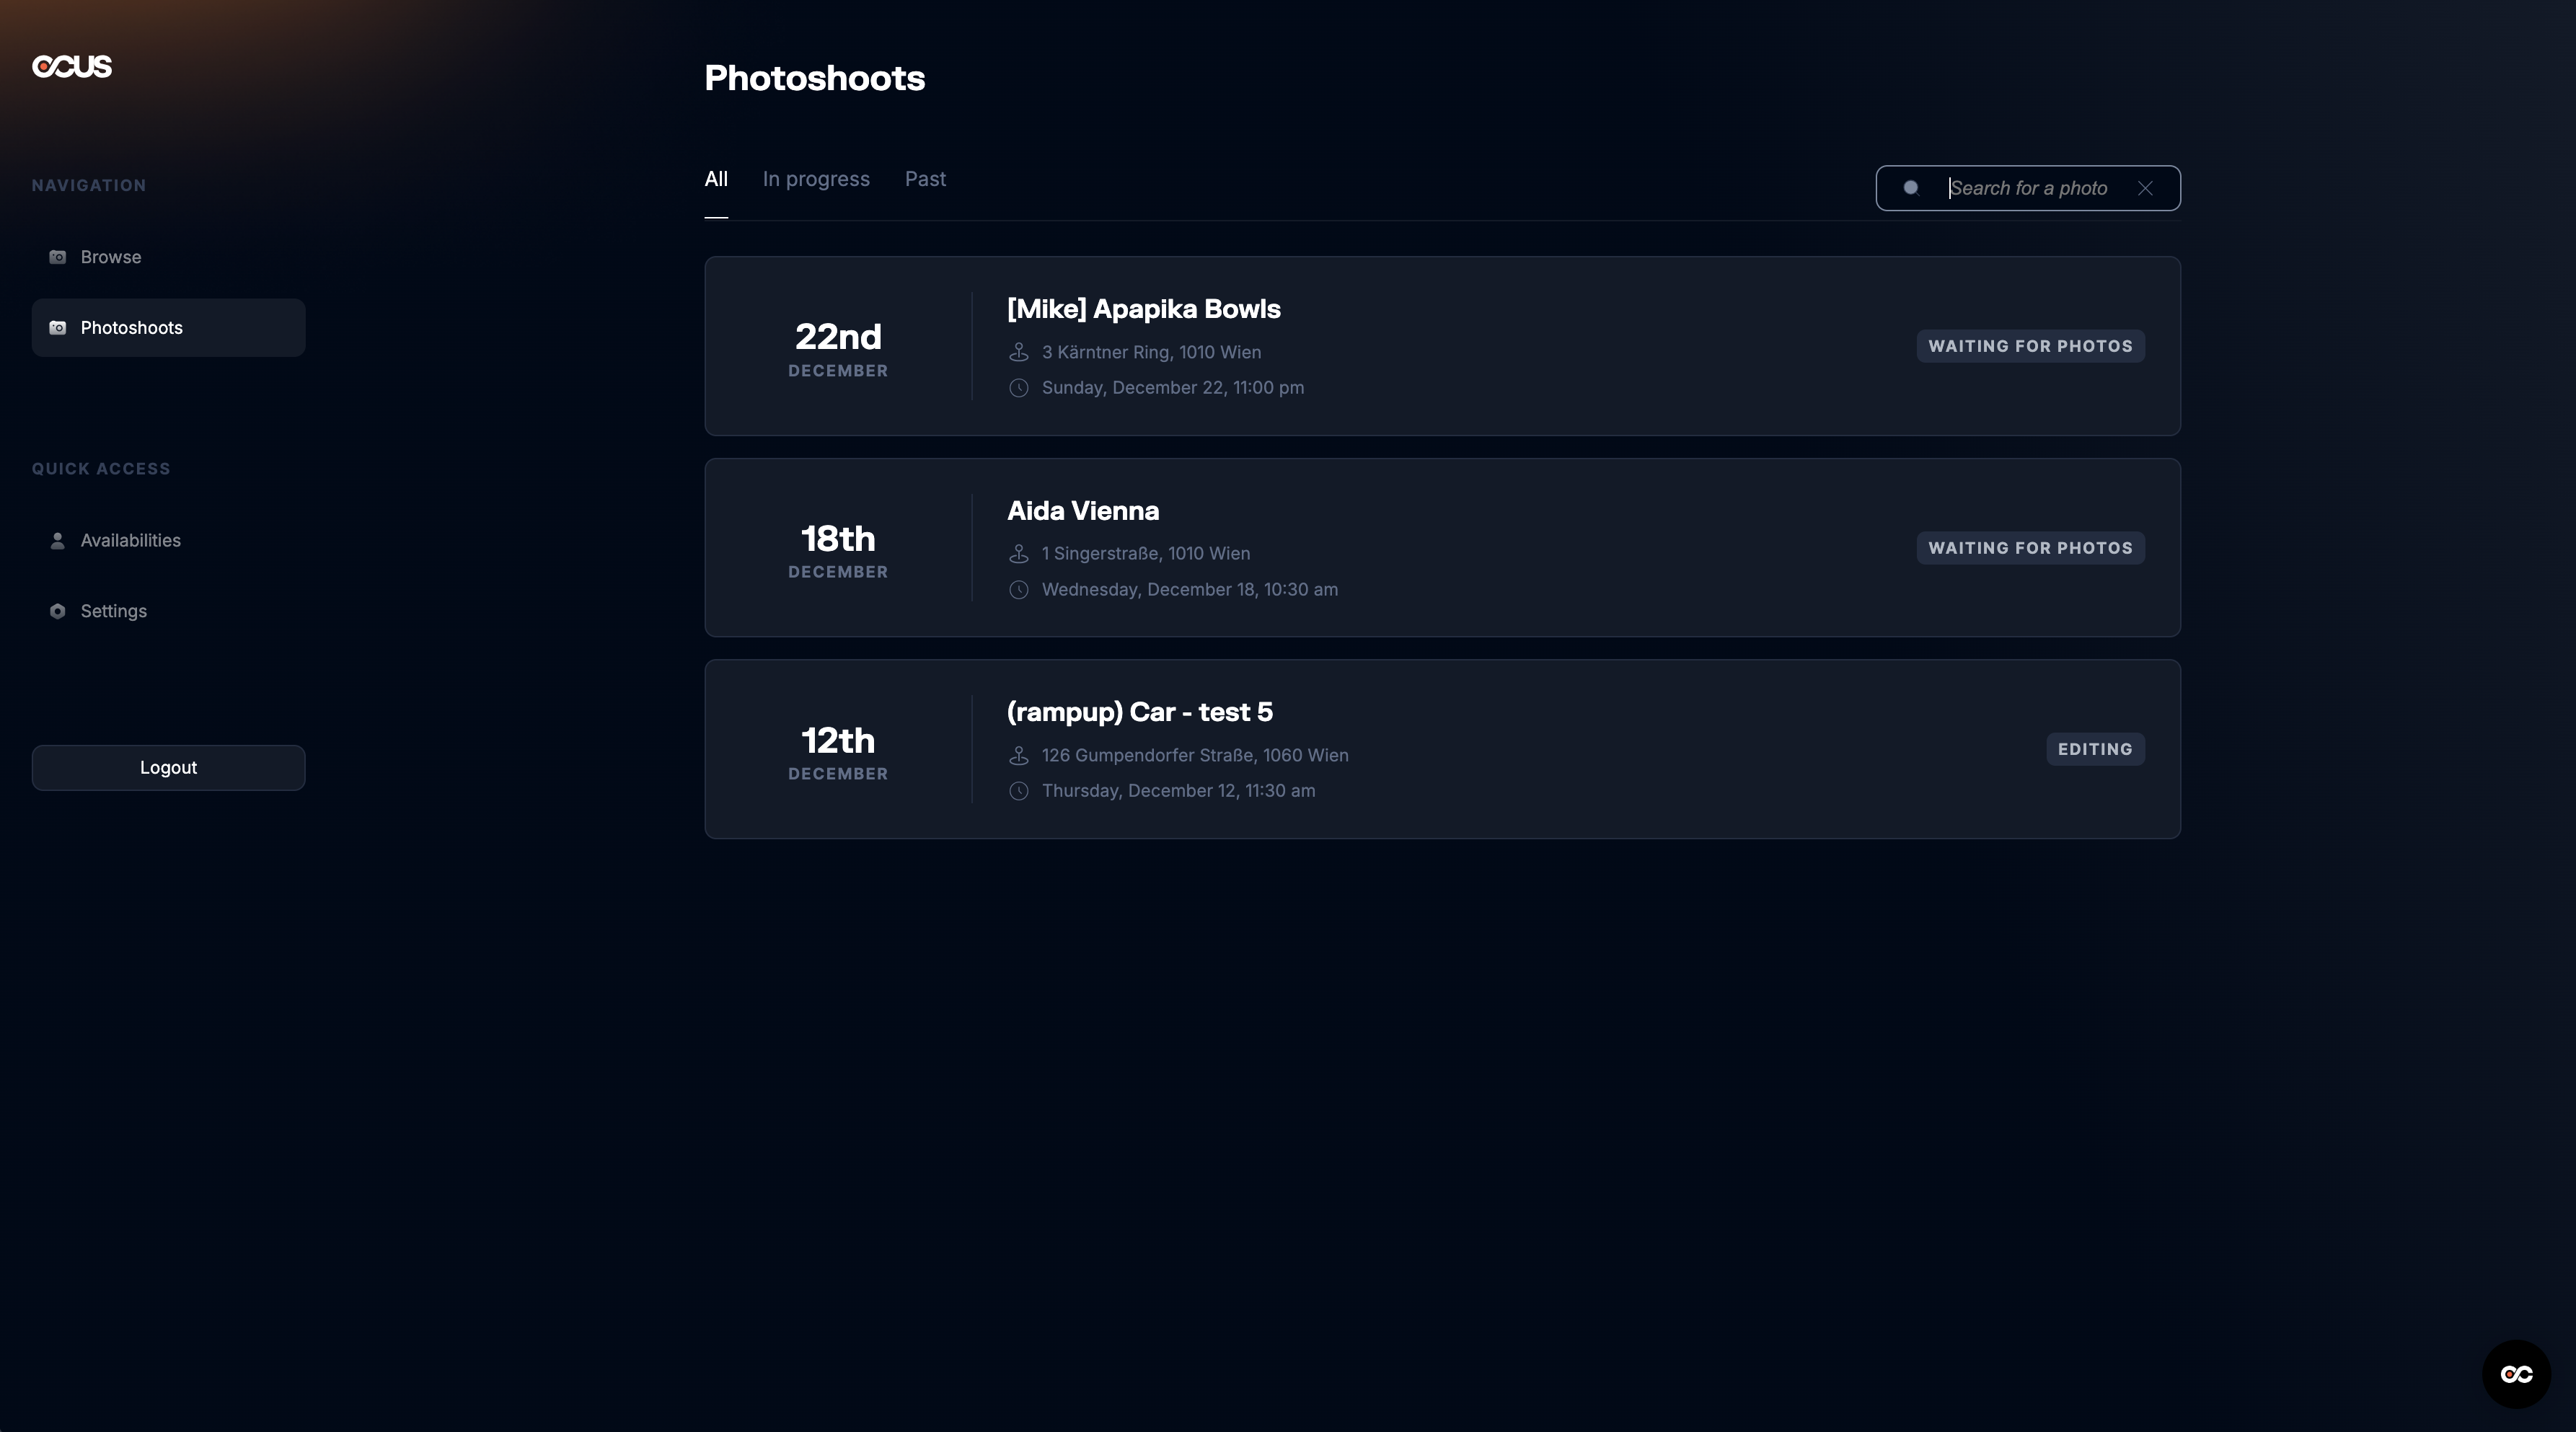2576x1432 pixels.
Task: Open the Past photoshoots tab
Action: point(924,179)
